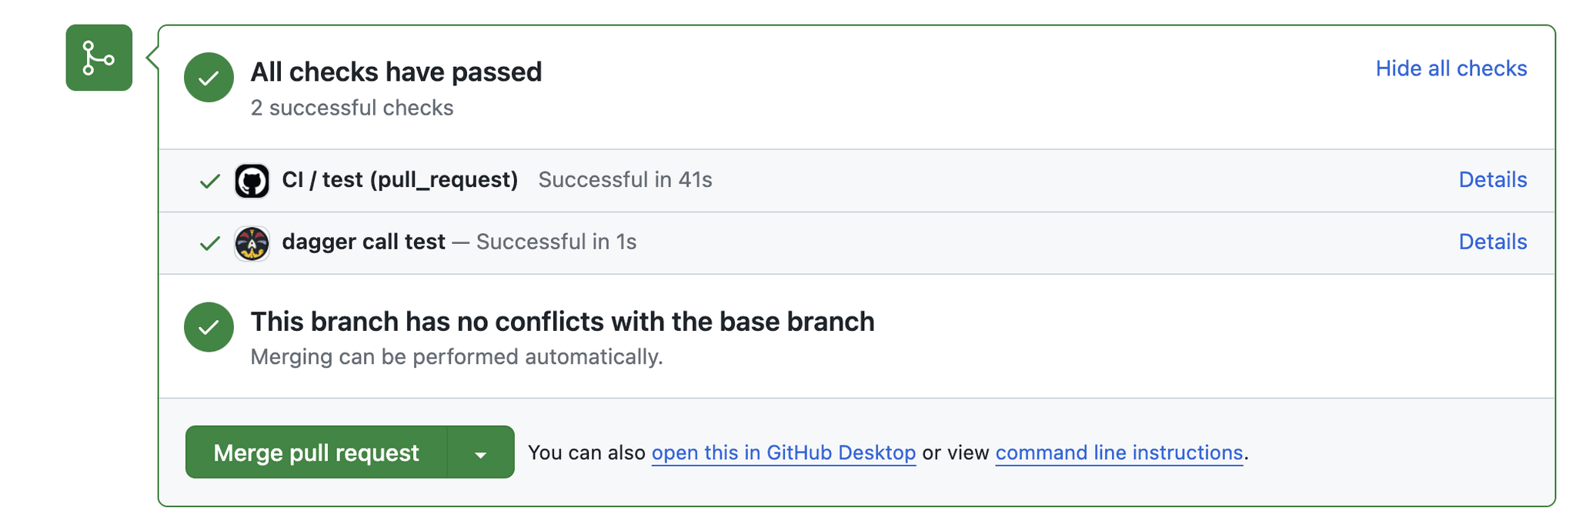Click the Merge pull request button
This screenshot has height=527, width=1576.
(x=317, y=452)
